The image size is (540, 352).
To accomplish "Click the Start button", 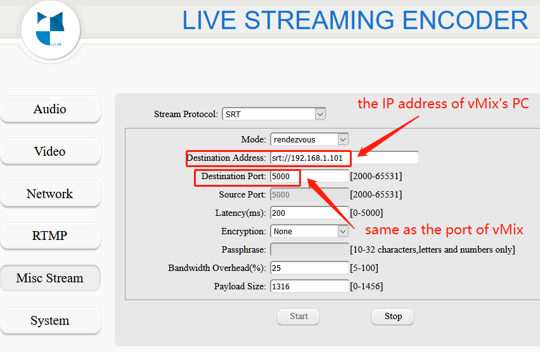I will point(299,317).
